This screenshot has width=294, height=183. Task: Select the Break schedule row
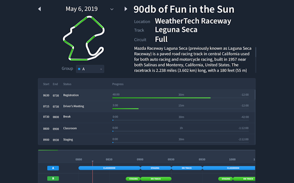tap(146, 117)
